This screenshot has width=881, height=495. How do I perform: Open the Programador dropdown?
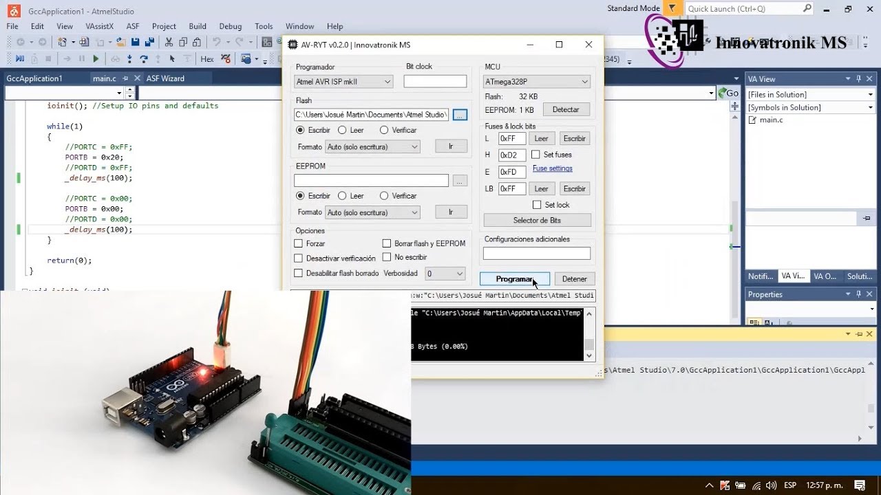tap(343, 82)
